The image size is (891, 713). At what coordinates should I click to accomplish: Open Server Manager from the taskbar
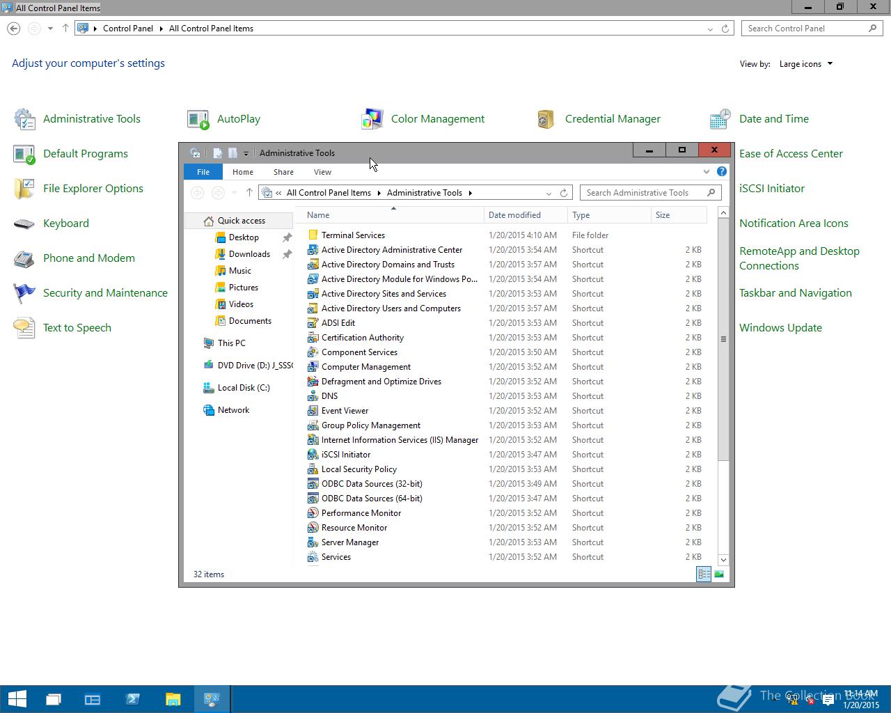point(93,699)
